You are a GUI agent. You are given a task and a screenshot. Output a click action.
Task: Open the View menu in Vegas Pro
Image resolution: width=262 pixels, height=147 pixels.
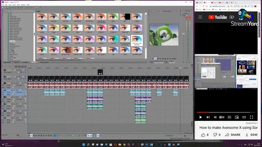(x=10, y=4)
